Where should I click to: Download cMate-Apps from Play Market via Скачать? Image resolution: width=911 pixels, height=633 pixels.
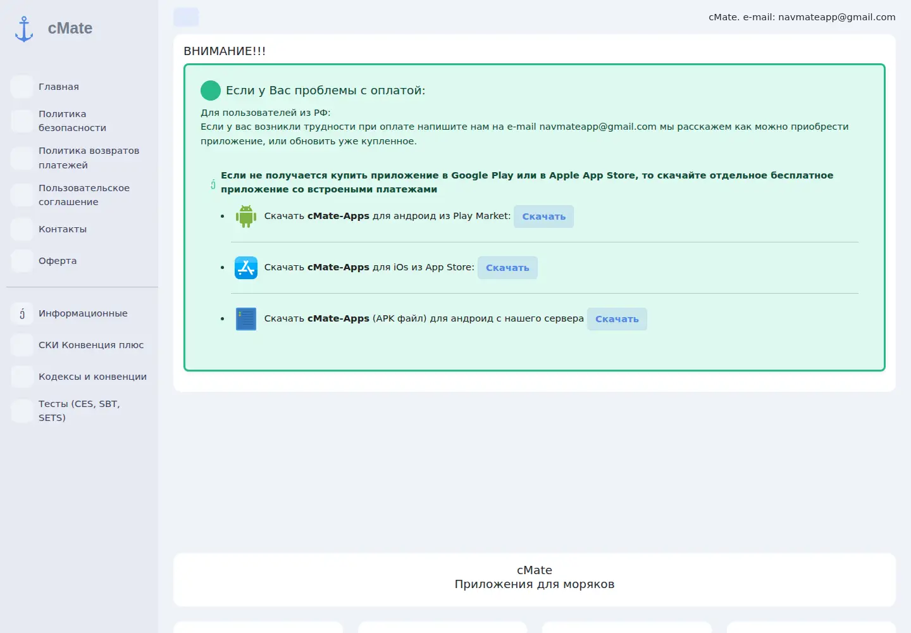pos(544,216)
